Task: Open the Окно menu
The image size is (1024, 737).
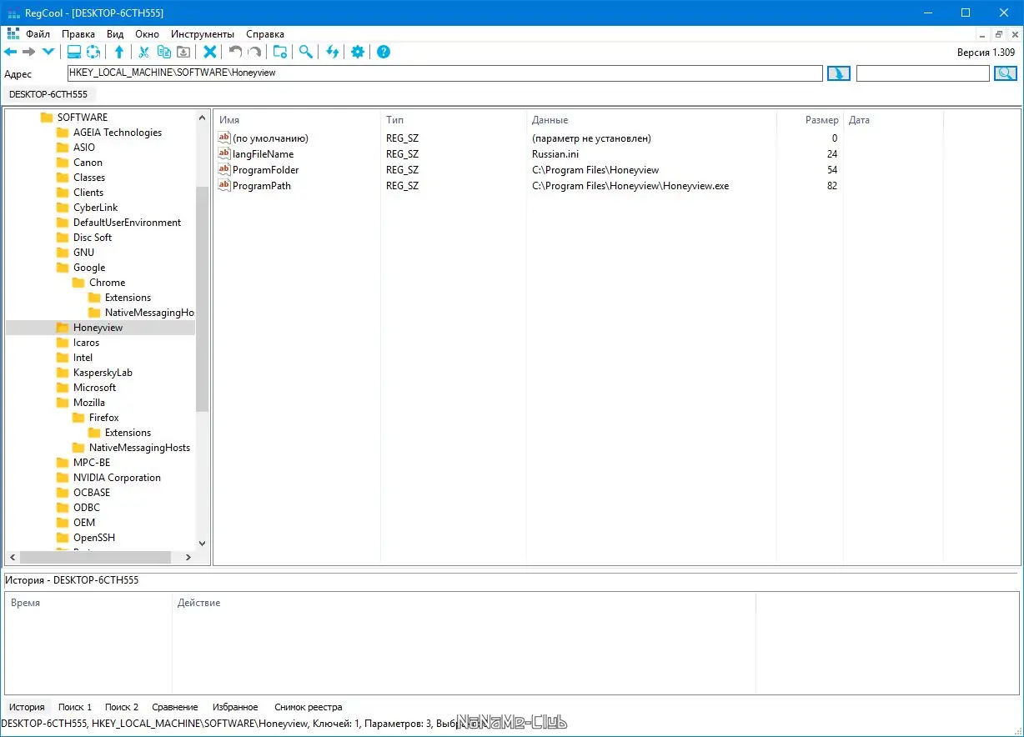Action: (147, 34)
